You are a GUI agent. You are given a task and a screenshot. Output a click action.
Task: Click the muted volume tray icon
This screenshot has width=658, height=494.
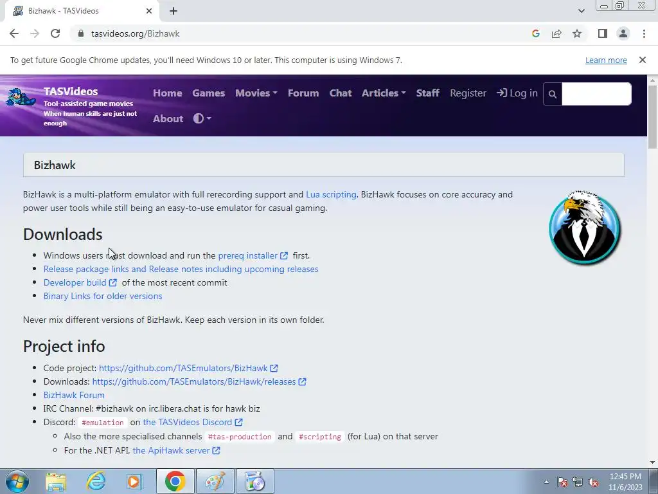coord(593,482)
